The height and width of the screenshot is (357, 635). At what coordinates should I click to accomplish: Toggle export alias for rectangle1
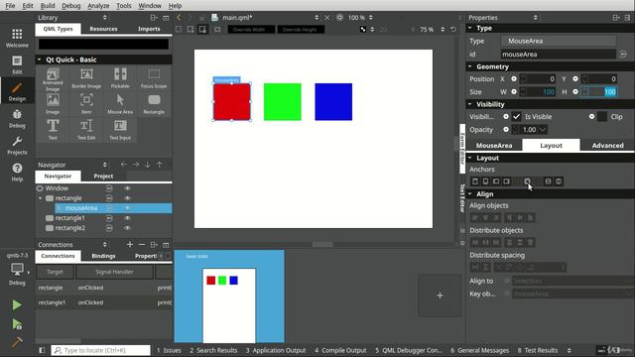109,218
